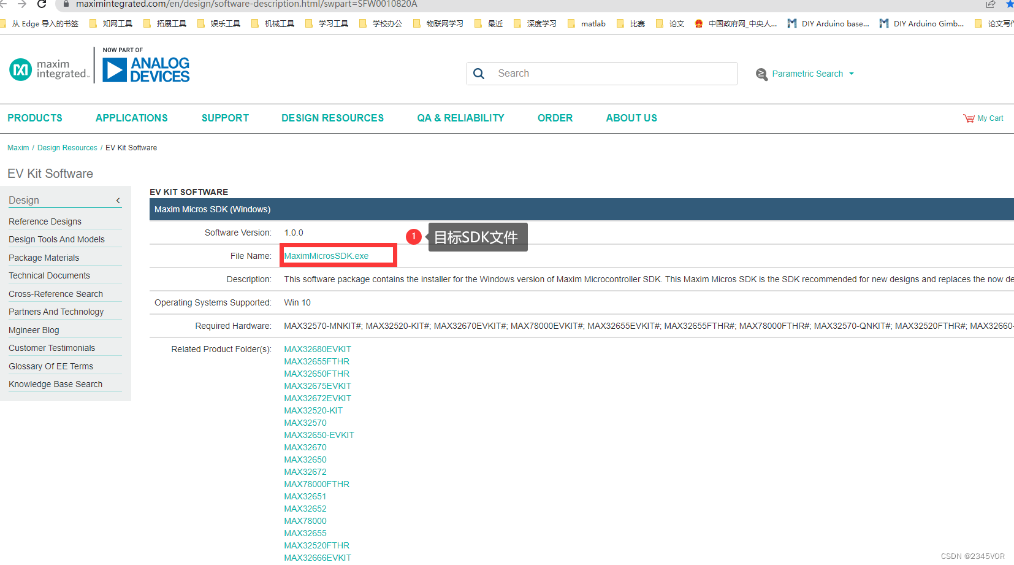Screen dimensions: 1014x565
Task: Open the MAX32520-KIT product link
Action: tap(313, 410)
